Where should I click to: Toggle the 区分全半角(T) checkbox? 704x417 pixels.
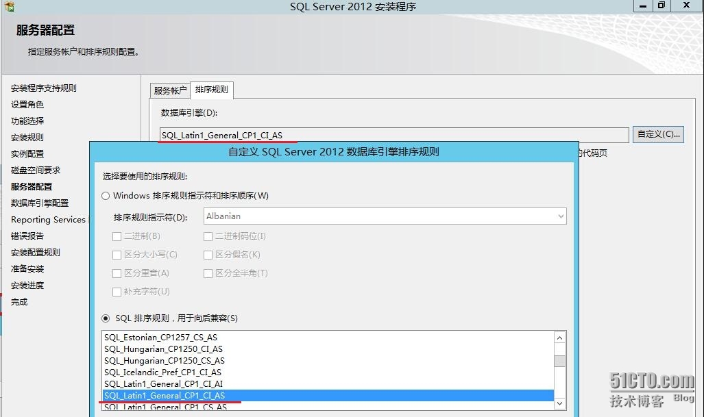pyautogui.click(x=208, y=273)
